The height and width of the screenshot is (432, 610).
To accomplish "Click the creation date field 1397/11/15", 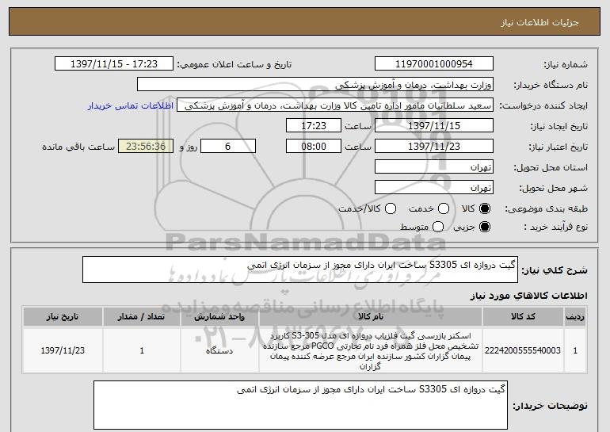I will 434,126.
